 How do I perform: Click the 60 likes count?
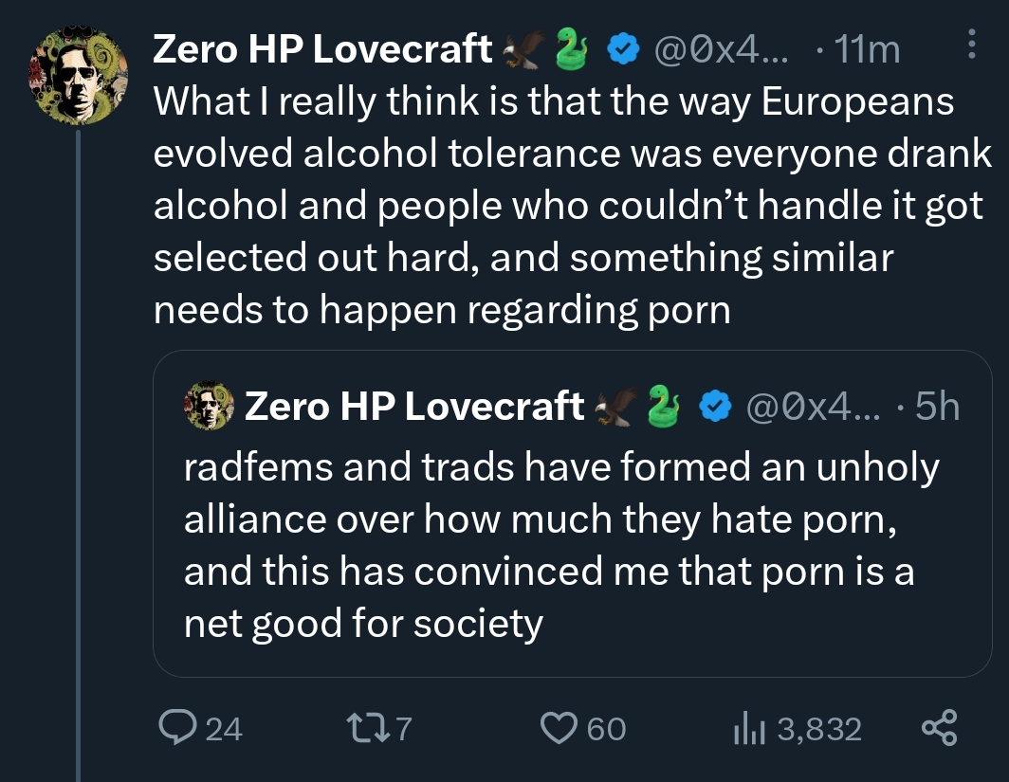(x=607, y=729)
